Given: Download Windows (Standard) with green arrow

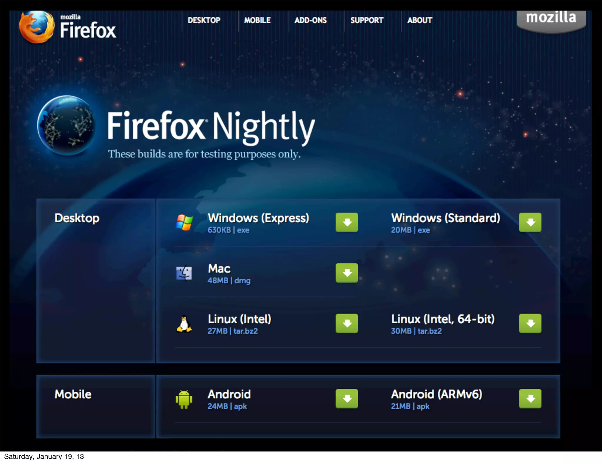Looking at the screenshot, I should pos(530,222).
